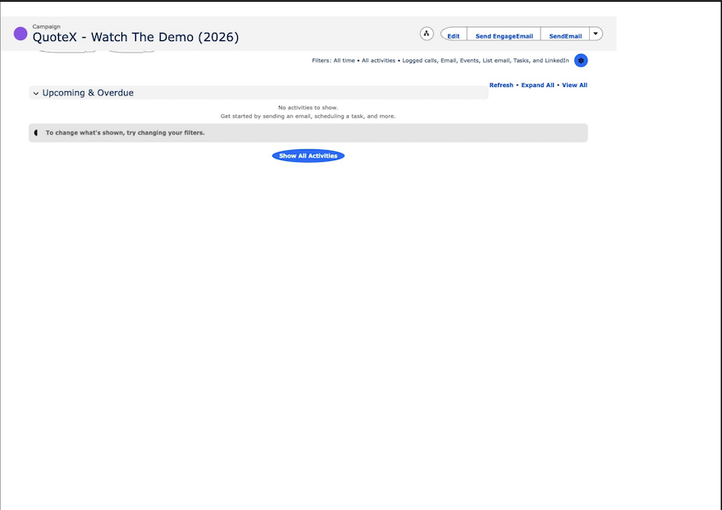Screen dimensions: 722x510
Task: Click 'To change what's shown' notice text
Action: (x=125, y=133)
